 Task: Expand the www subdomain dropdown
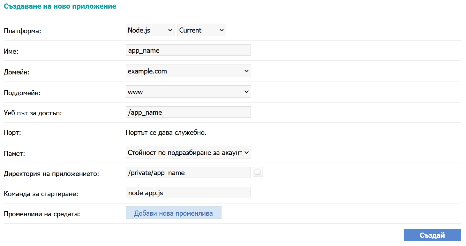click(188, 92)
